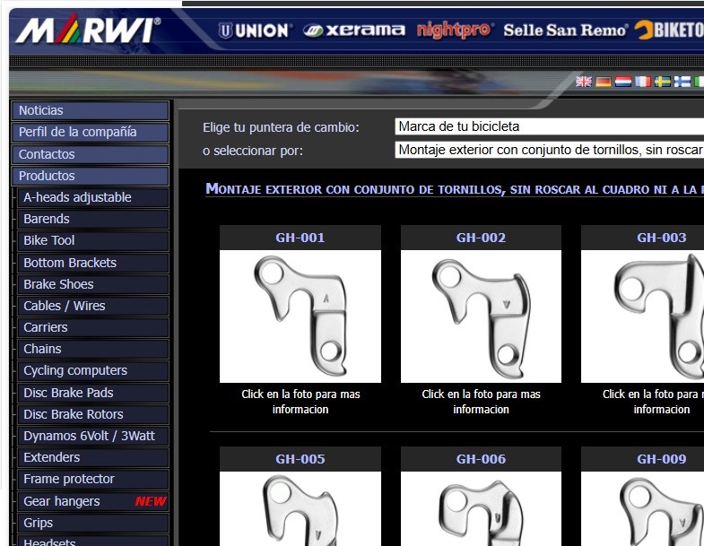Open the Noticias menu item
The image size is (704, 546).
[x=90, y=110]
